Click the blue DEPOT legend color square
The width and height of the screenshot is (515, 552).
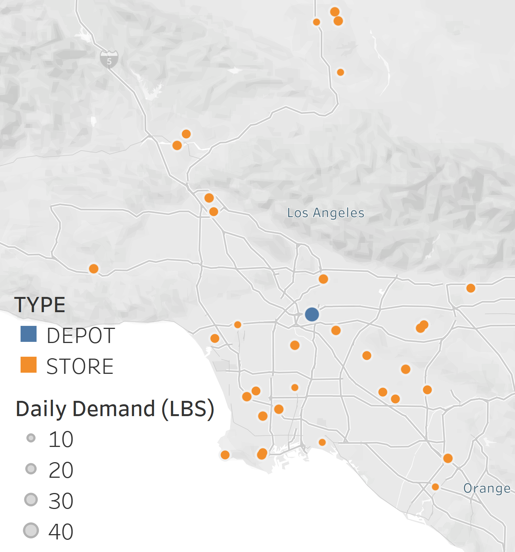(x=29, y=334)
